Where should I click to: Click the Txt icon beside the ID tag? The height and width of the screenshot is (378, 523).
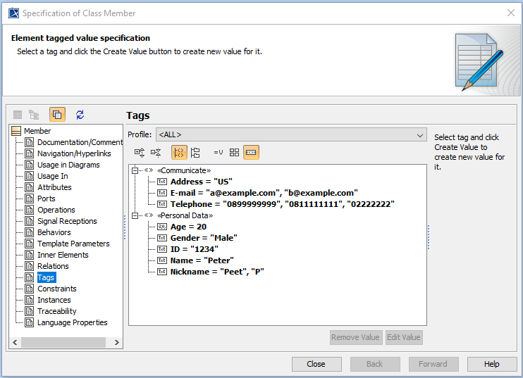point(162,249)
